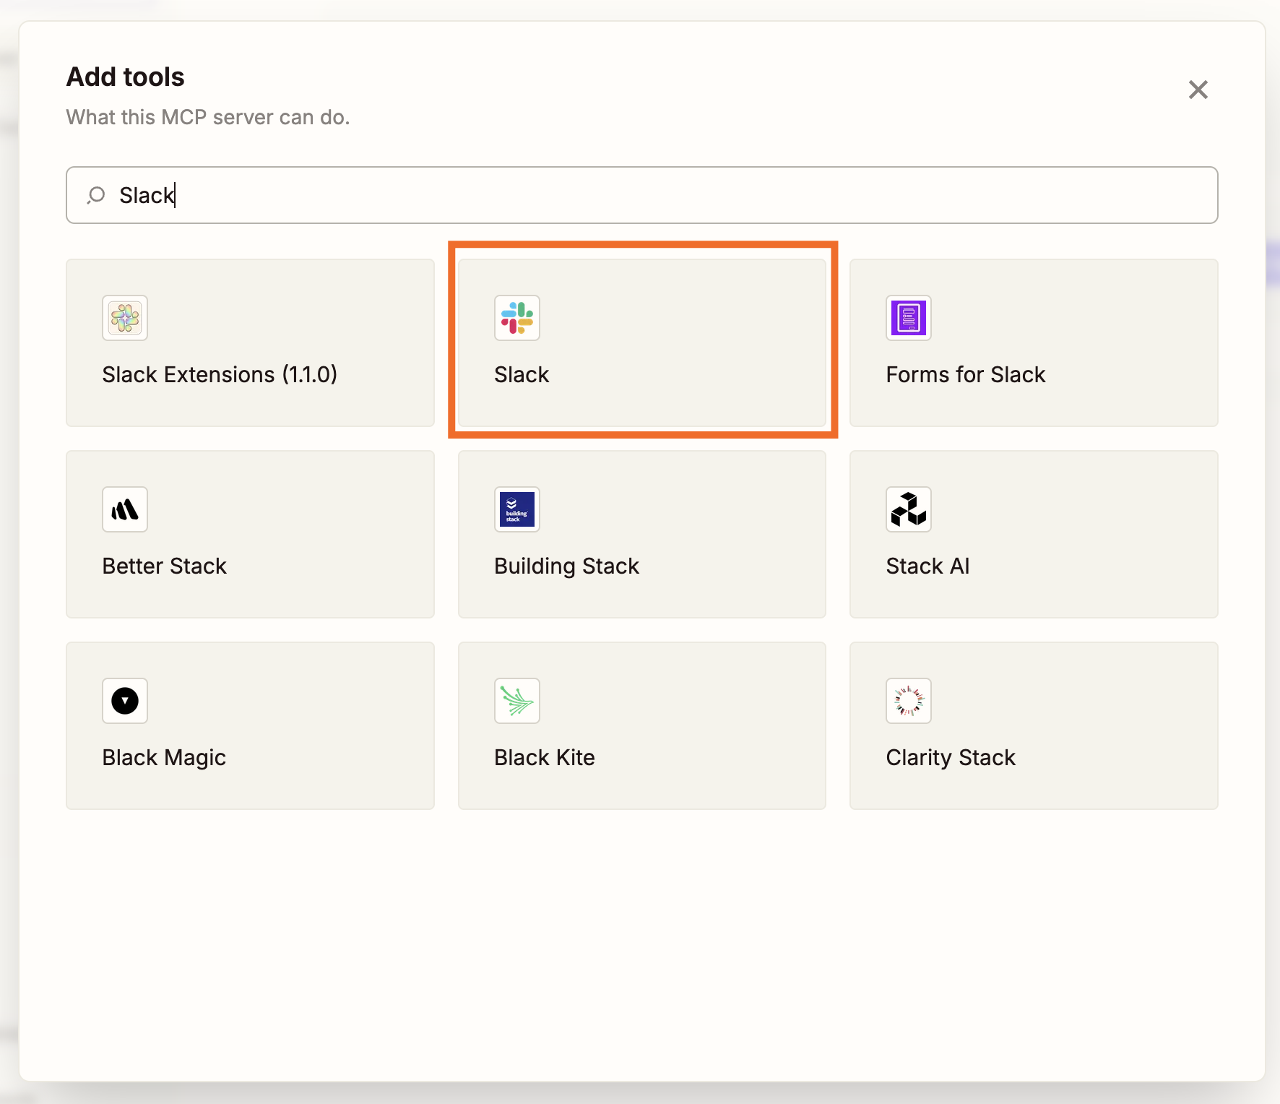Click the Better Stack logo icon
Screen dimensions: 1280x1104
point(124,509)
